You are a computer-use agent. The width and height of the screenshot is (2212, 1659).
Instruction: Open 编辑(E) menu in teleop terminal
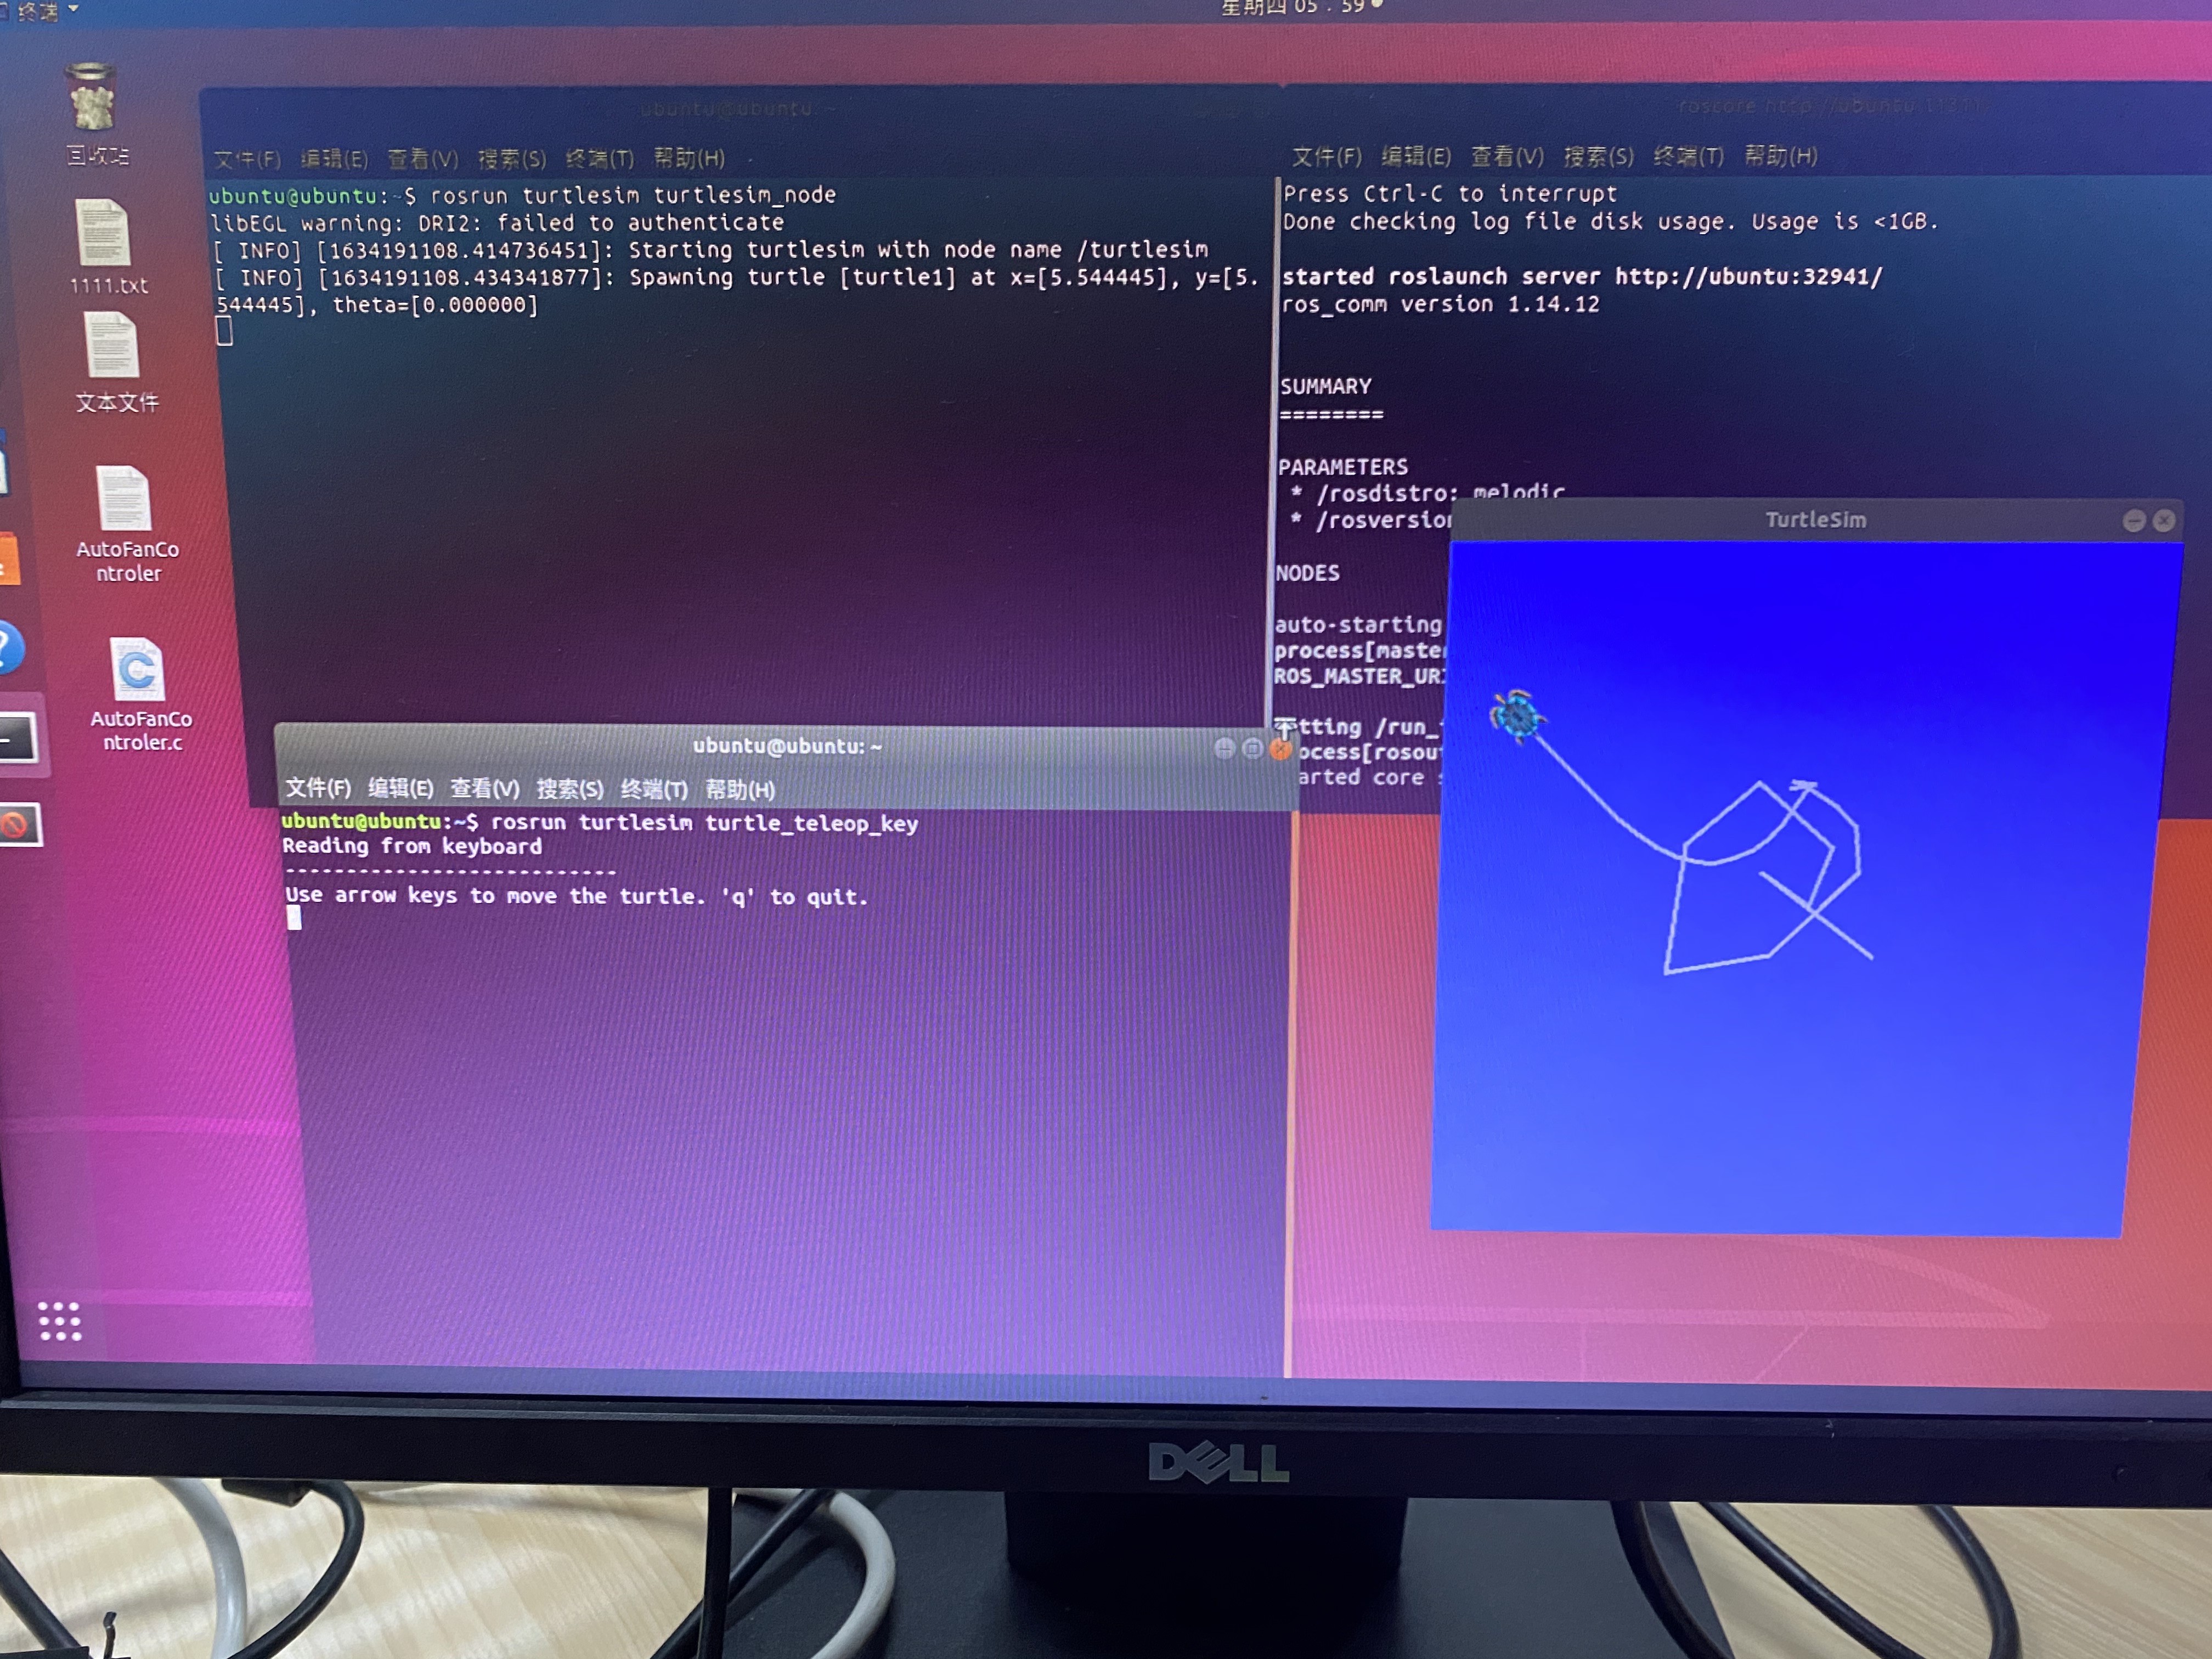400,789
